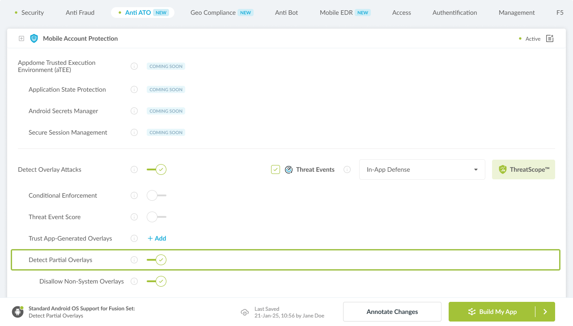Enable the Conditional Enforcement toggle

click(x=156, y=195)
